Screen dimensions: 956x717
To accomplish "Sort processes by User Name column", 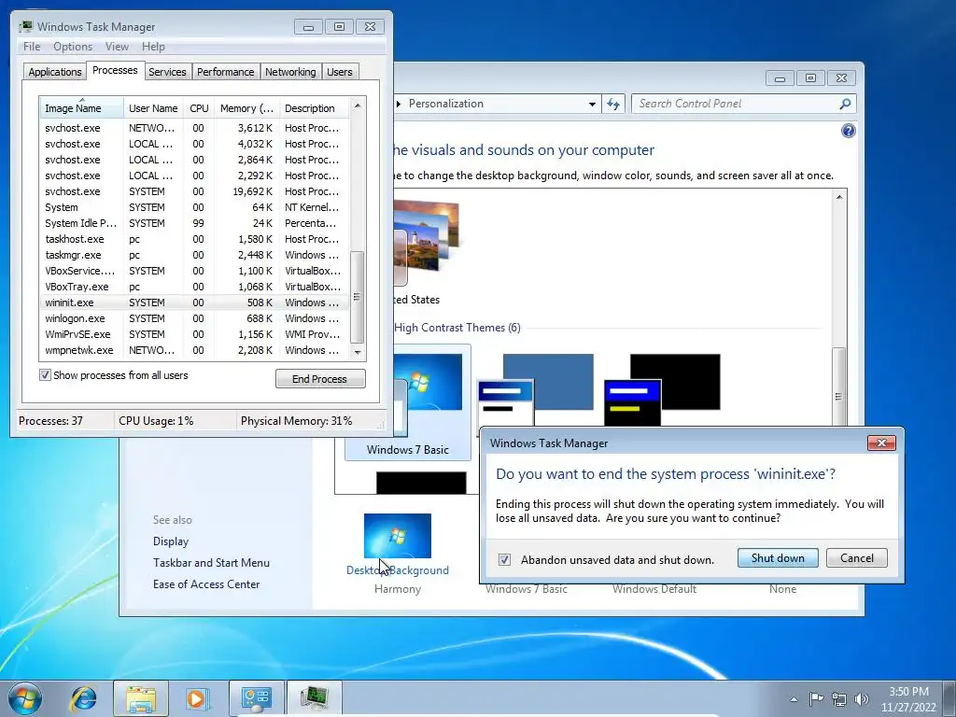I will 153,108.
